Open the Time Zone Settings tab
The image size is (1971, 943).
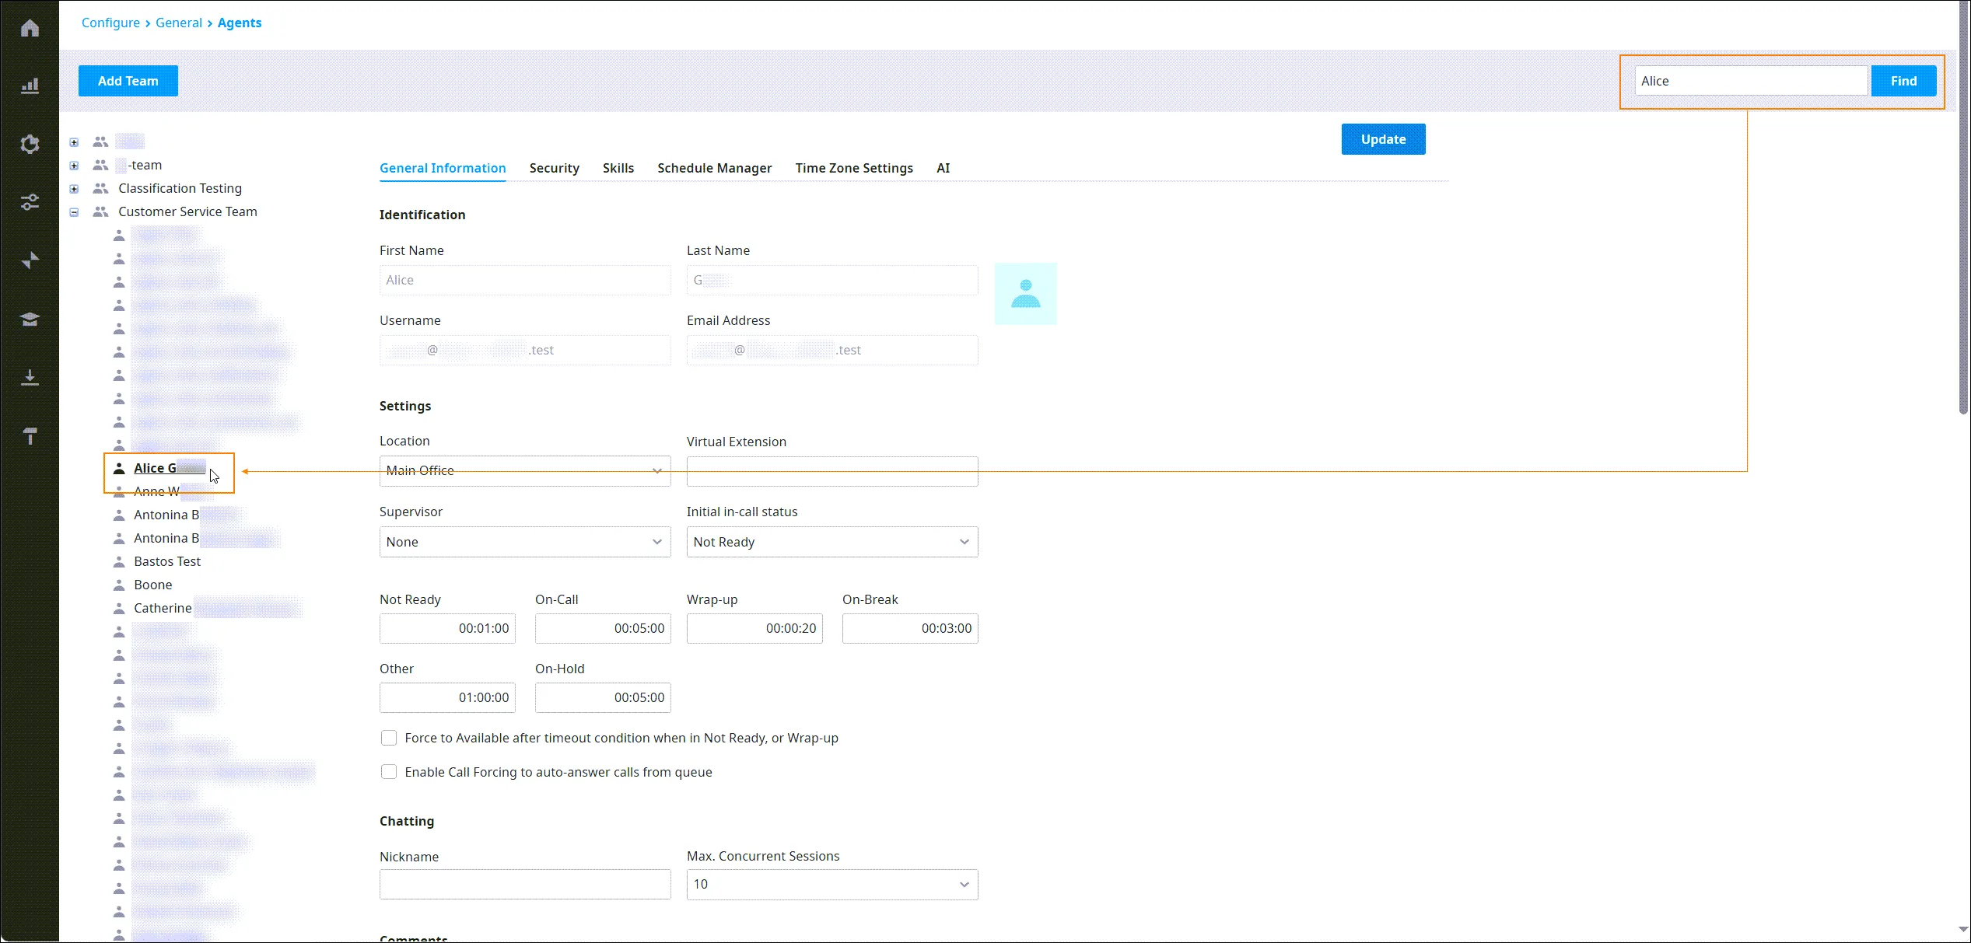tap(854, 168)
